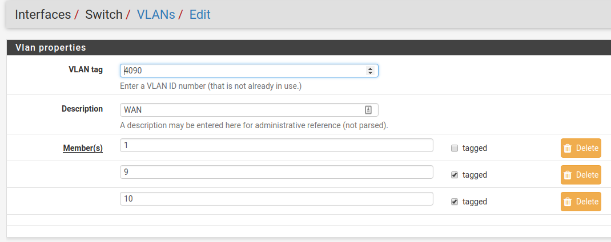
Task: Increase VLAN tag with spinner up arrow
Action: pos(370,68)
